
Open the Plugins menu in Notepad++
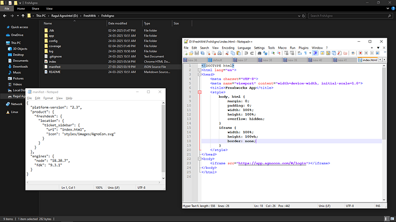tap(304, 48)
